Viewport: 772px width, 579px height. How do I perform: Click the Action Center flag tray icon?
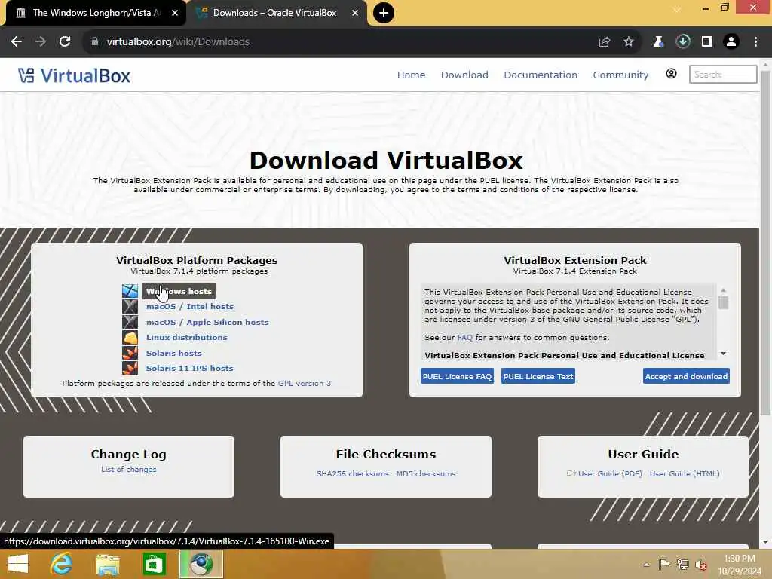(664, 565)
